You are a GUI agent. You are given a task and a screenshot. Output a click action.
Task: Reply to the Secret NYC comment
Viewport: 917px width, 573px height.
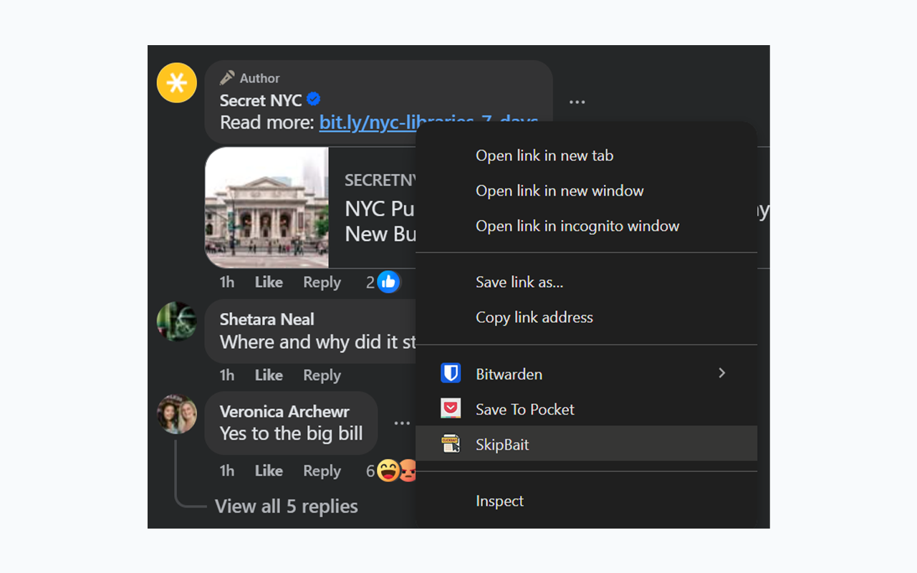[322, 282]
